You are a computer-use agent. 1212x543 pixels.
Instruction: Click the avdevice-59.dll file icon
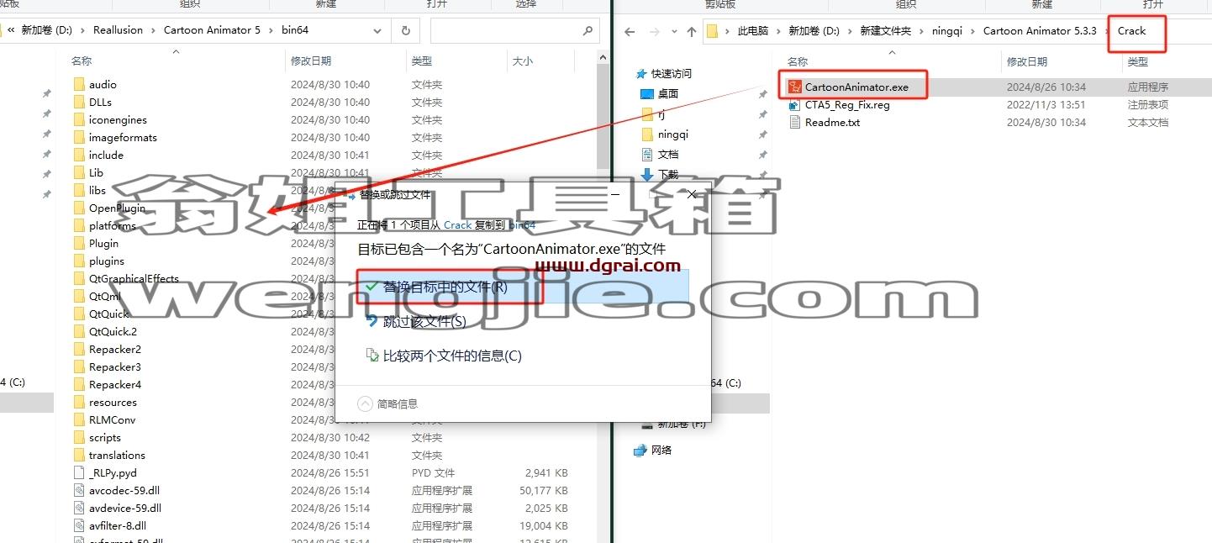click(x=80, y=508)
